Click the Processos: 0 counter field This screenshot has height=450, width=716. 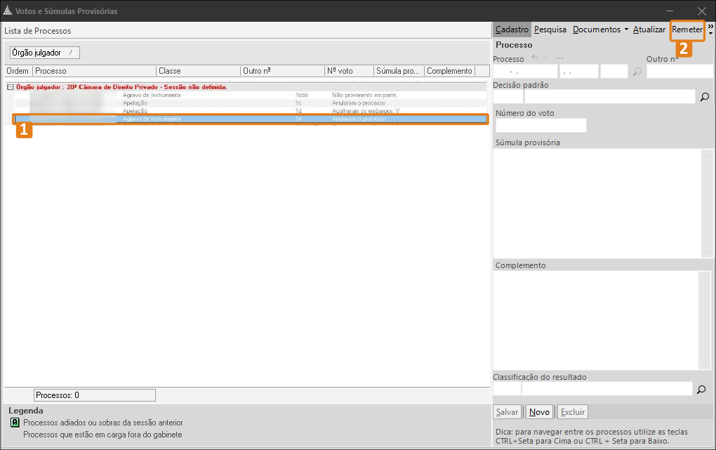(95, 395)
